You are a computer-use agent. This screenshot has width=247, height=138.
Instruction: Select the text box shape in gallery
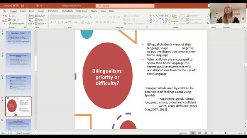click(x=151, y=16)
